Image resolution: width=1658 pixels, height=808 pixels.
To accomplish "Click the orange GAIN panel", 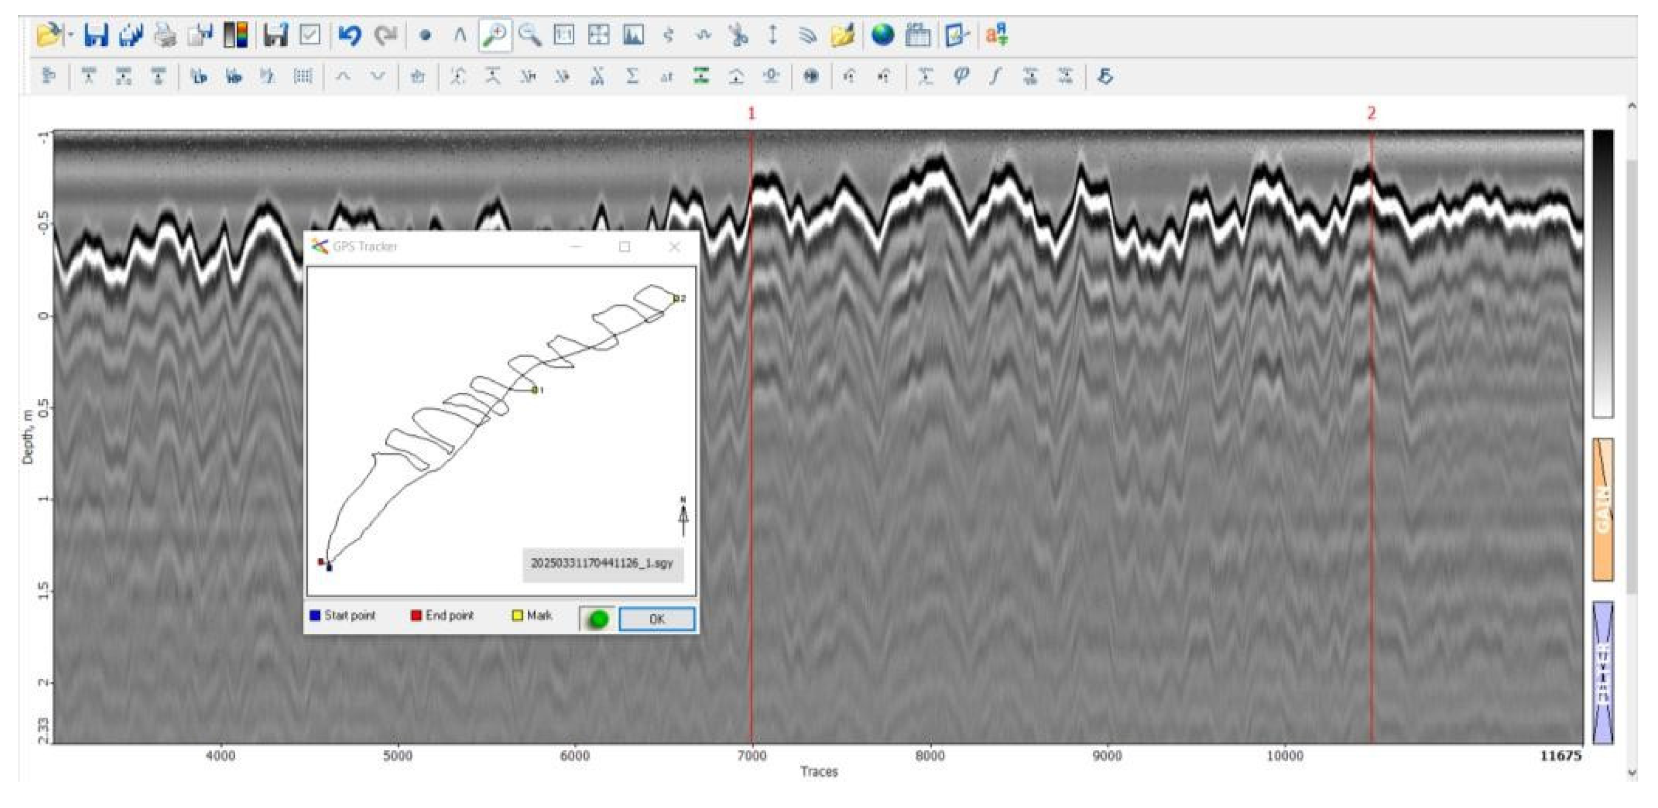I will click(1602, 509).
